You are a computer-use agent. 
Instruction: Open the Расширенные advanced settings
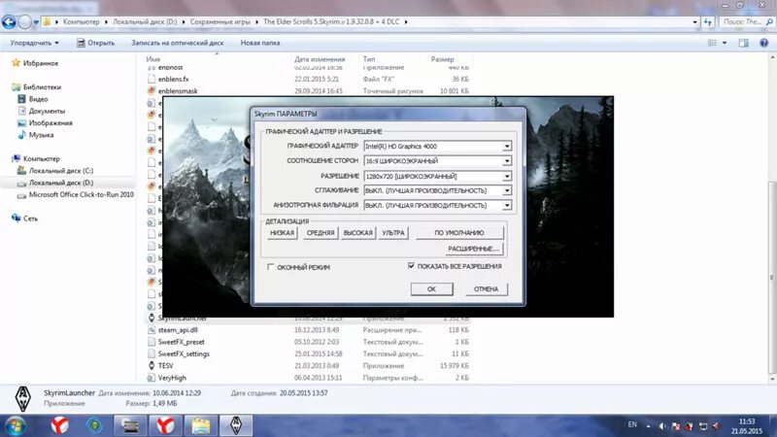coord(474,249)
